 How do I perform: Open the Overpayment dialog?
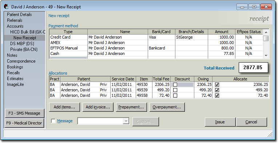pyautogui.click(x=167, y=107)
